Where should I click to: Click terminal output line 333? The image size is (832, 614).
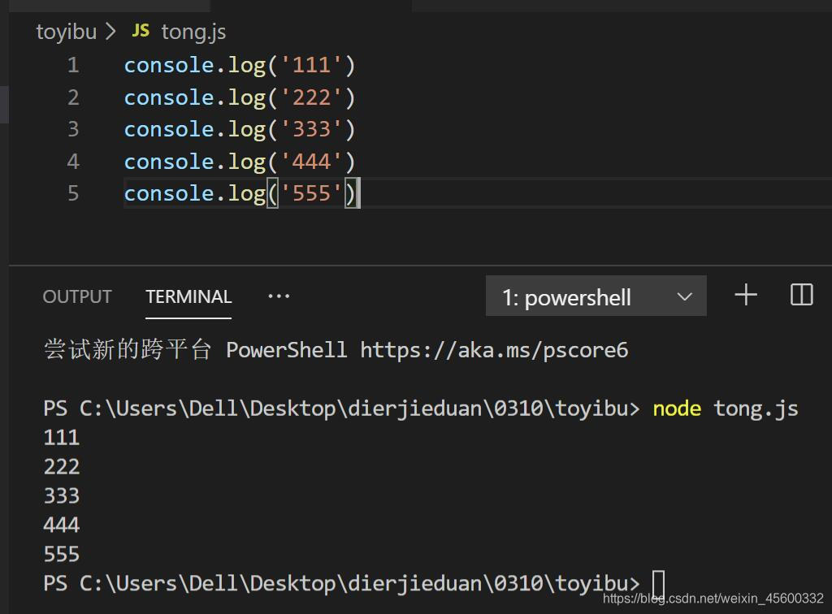tap(62, 495)
